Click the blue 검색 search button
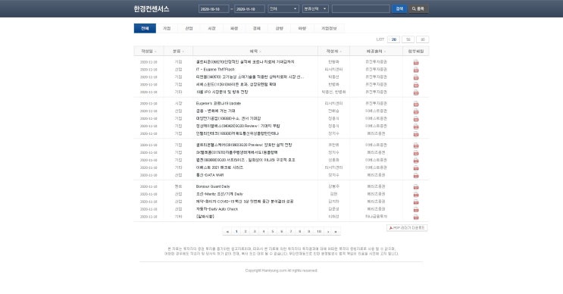 pyautogui.click(x=399, y=8)
